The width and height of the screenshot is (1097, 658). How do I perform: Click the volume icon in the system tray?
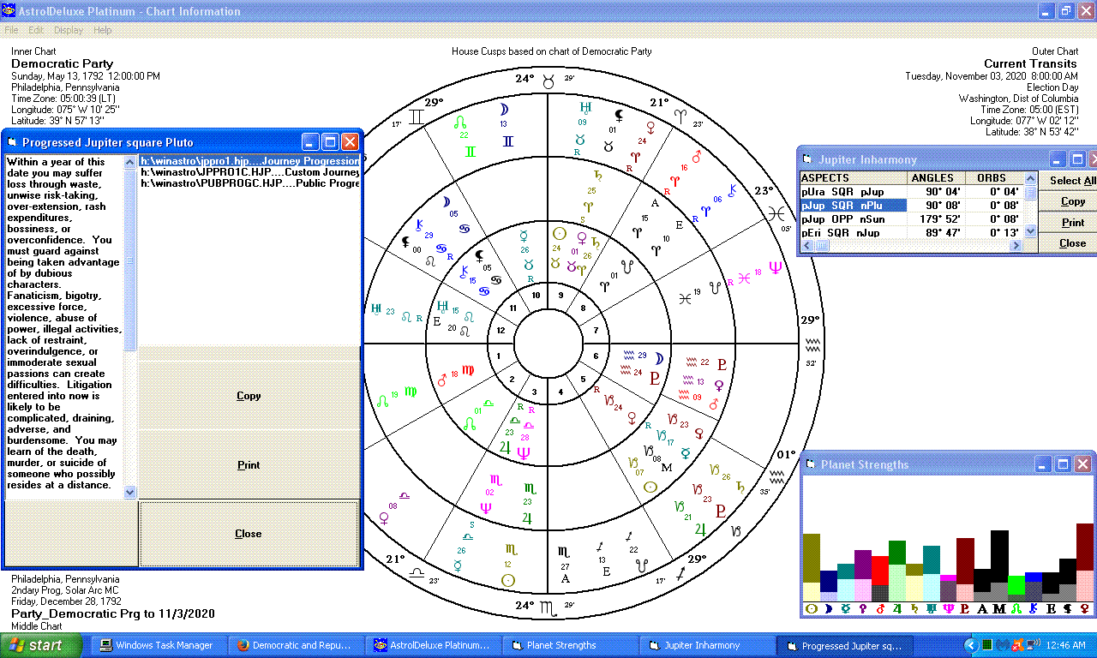pyautogui.click(x=1032, y=644)
